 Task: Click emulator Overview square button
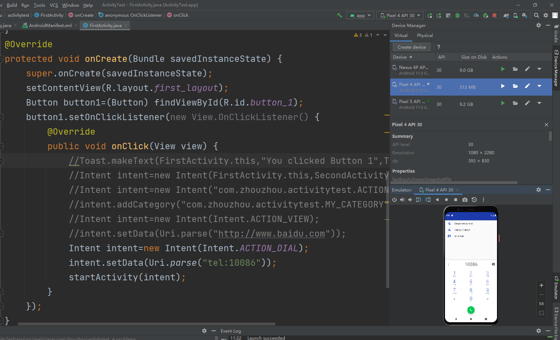pos(456,200)
